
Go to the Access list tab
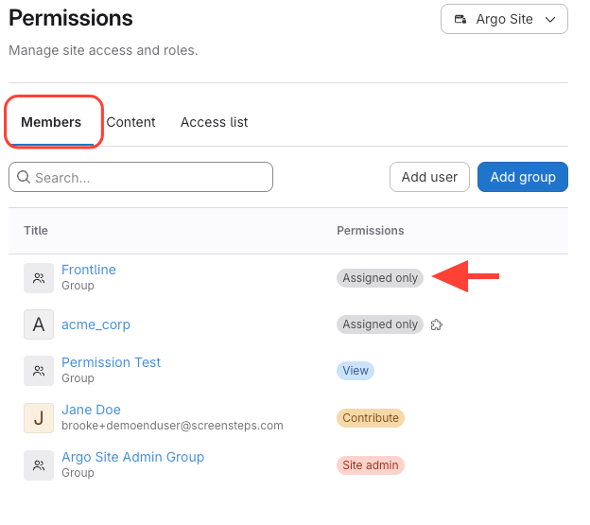click(214, 122)
